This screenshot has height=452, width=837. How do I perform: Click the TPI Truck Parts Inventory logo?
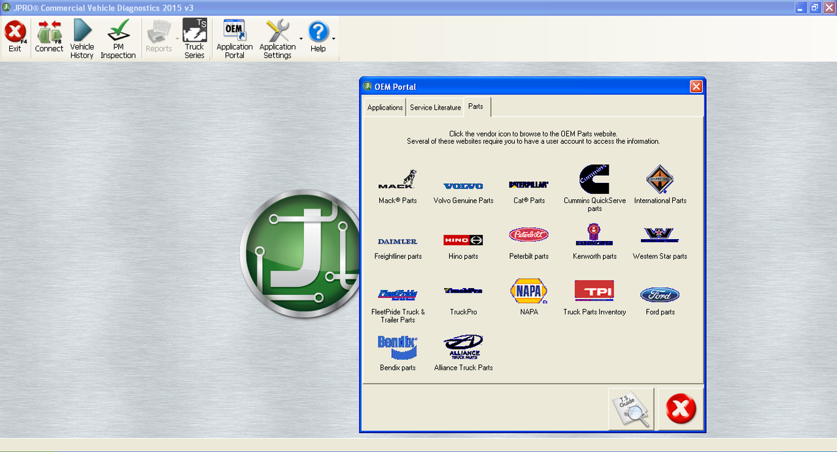click(x=594, y=290)
